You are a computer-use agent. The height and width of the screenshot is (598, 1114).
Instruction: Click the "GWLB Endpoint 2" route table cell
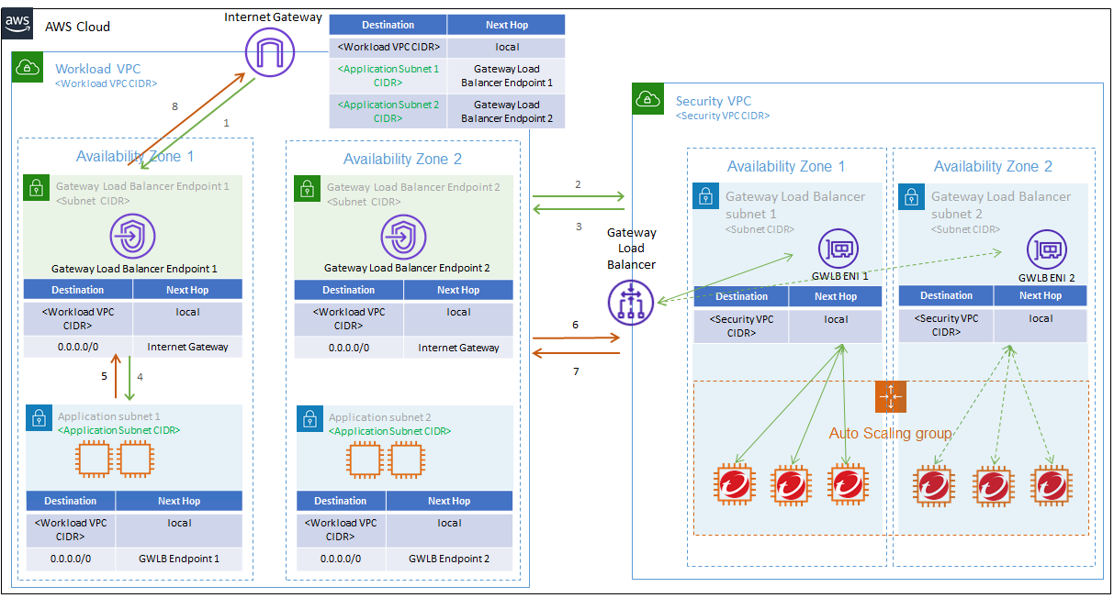[x=449, y=559]
